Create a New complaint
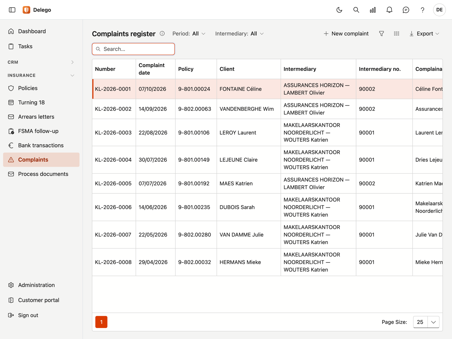452x339 pixels. (346, 34)
